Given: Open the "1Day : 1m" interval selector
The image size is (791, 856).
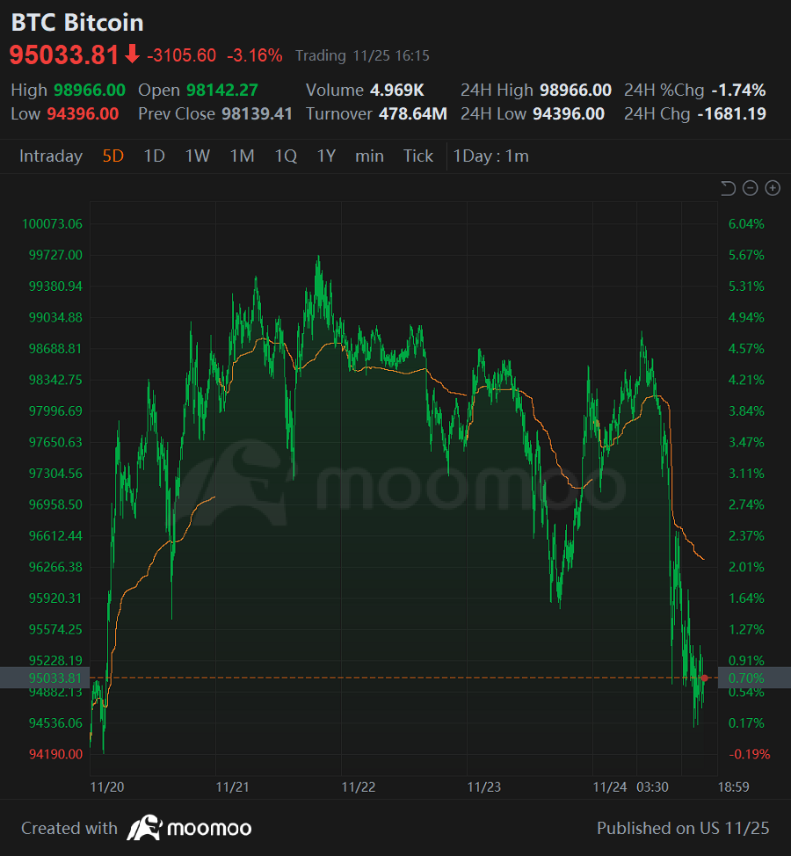Looking at the screenshot, I should click(x=486, y=156).
